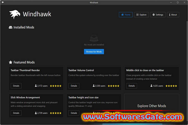Click users icon on Middle click to close card

click(x=151, y=86)
